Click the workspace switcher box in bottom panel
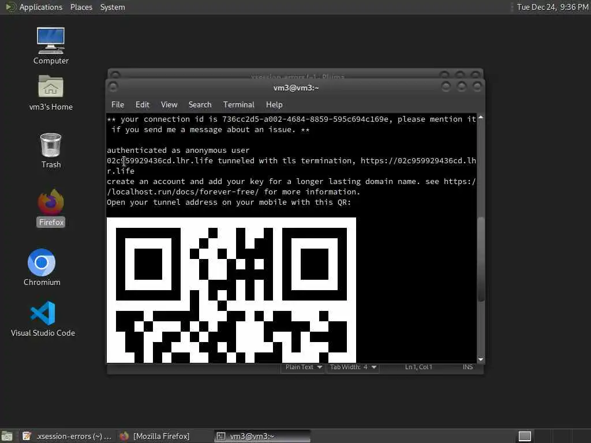Image resolution: width=591 pixels, height=443 pixels. pyautogui.click(x=525, y=436)
